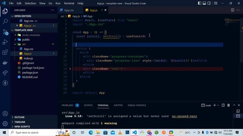The height and width of the screenshot is (136, 243).
Task: Open the Accounts menu icon
Action: coord(5,114)
